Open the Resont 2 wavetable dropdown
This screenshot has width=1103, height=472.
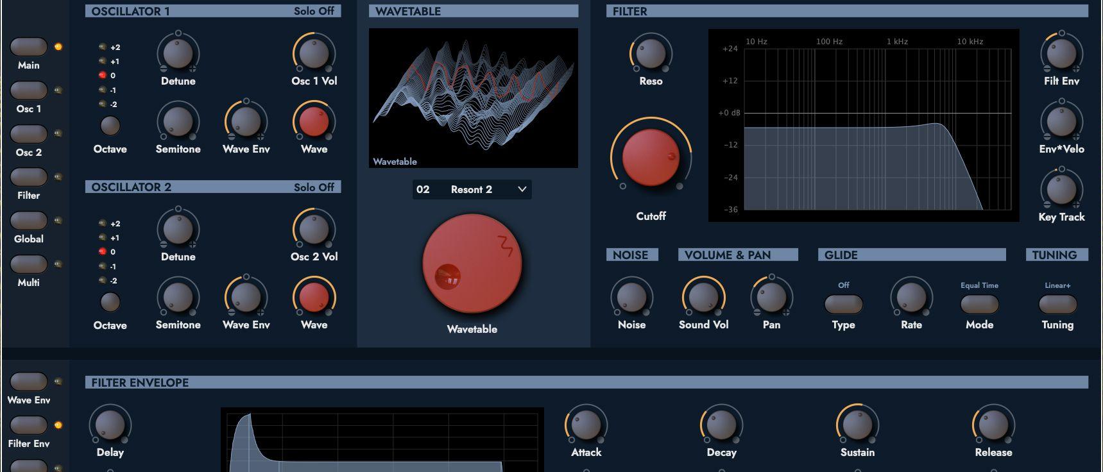[472, 189]
